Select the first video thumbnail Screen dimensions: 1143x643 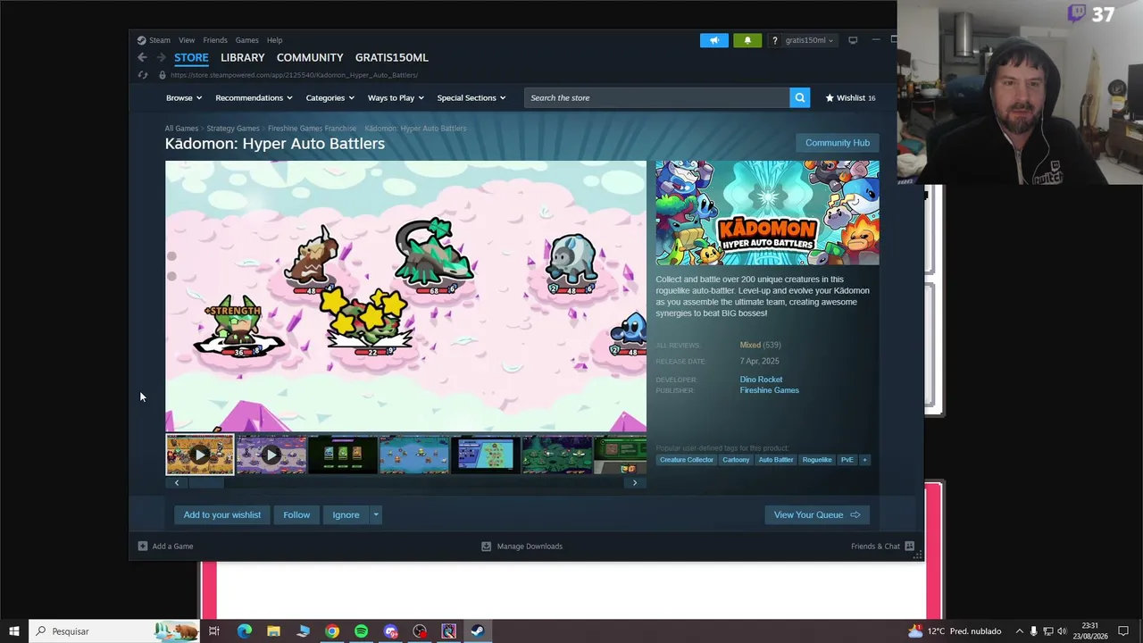pyautogui.click(x=199, y=455)
